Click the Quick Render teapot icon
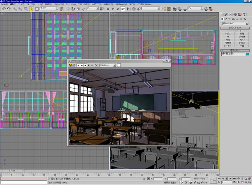 tap(185, 9)
